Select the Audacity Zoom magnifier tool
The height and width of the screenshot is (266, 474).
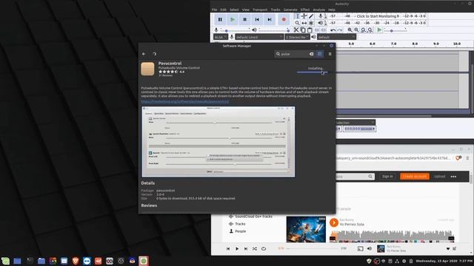[298, 23]
